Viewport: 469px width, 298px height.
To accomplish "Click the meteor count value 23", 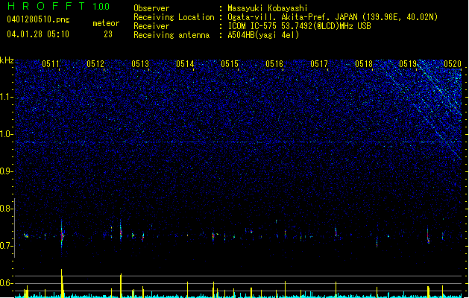I will [x=108, y=34].
